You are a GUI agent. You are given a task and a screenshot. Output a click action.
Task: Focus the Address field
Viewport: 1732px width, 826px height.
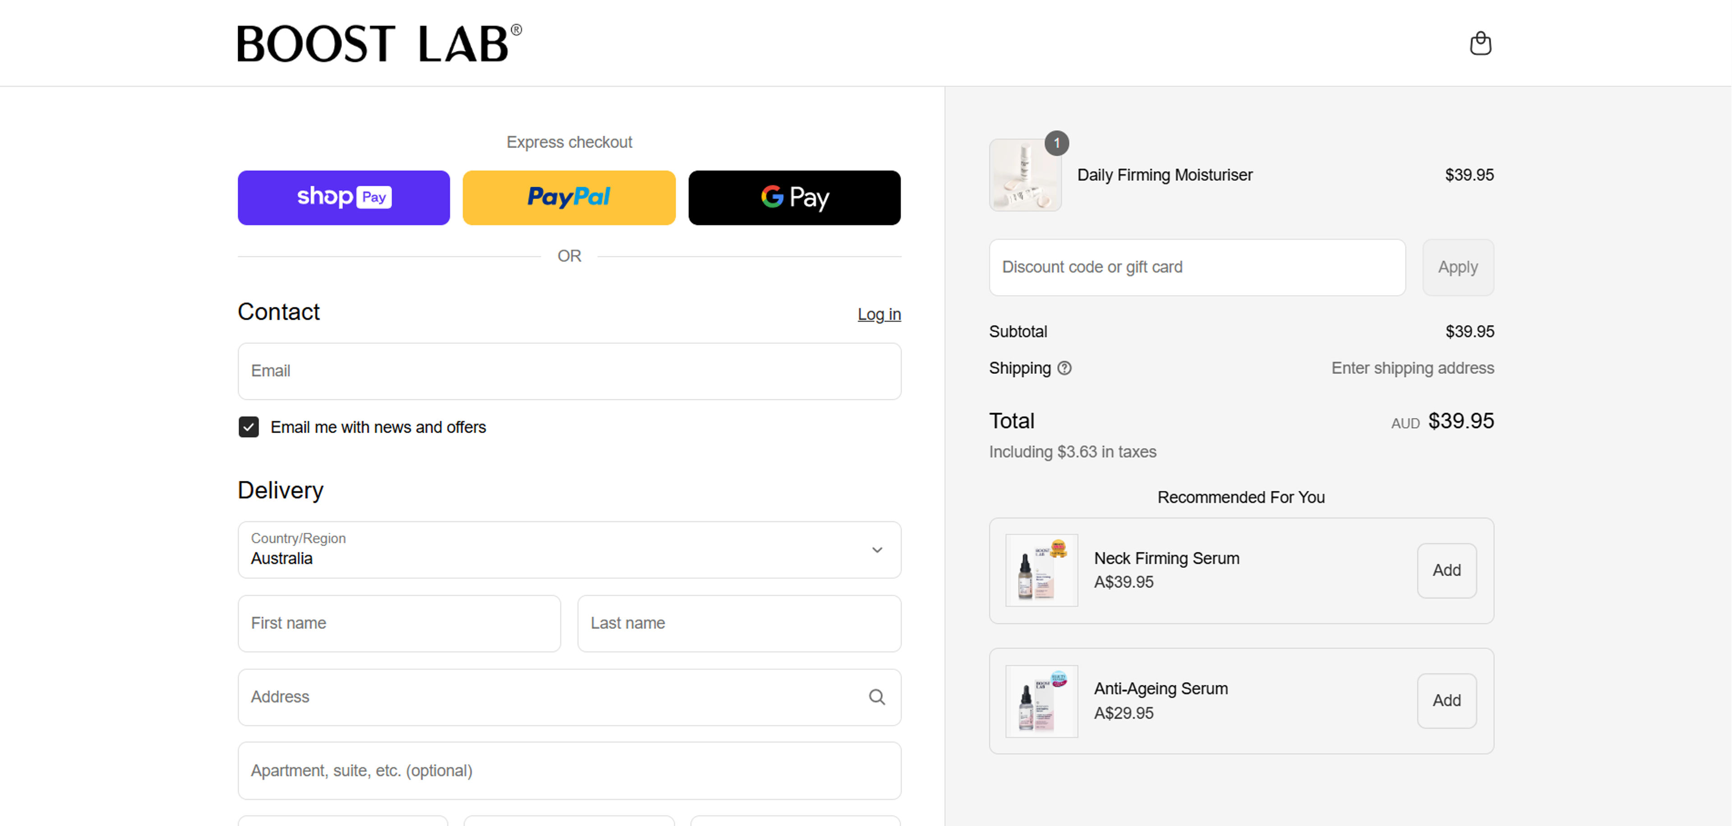570,697
